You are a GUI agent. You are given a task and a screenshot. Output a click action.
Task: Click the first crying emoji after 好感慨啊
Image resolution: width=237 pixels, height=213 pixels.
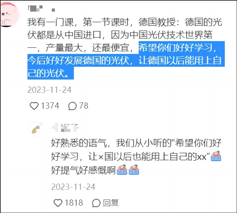122,170
